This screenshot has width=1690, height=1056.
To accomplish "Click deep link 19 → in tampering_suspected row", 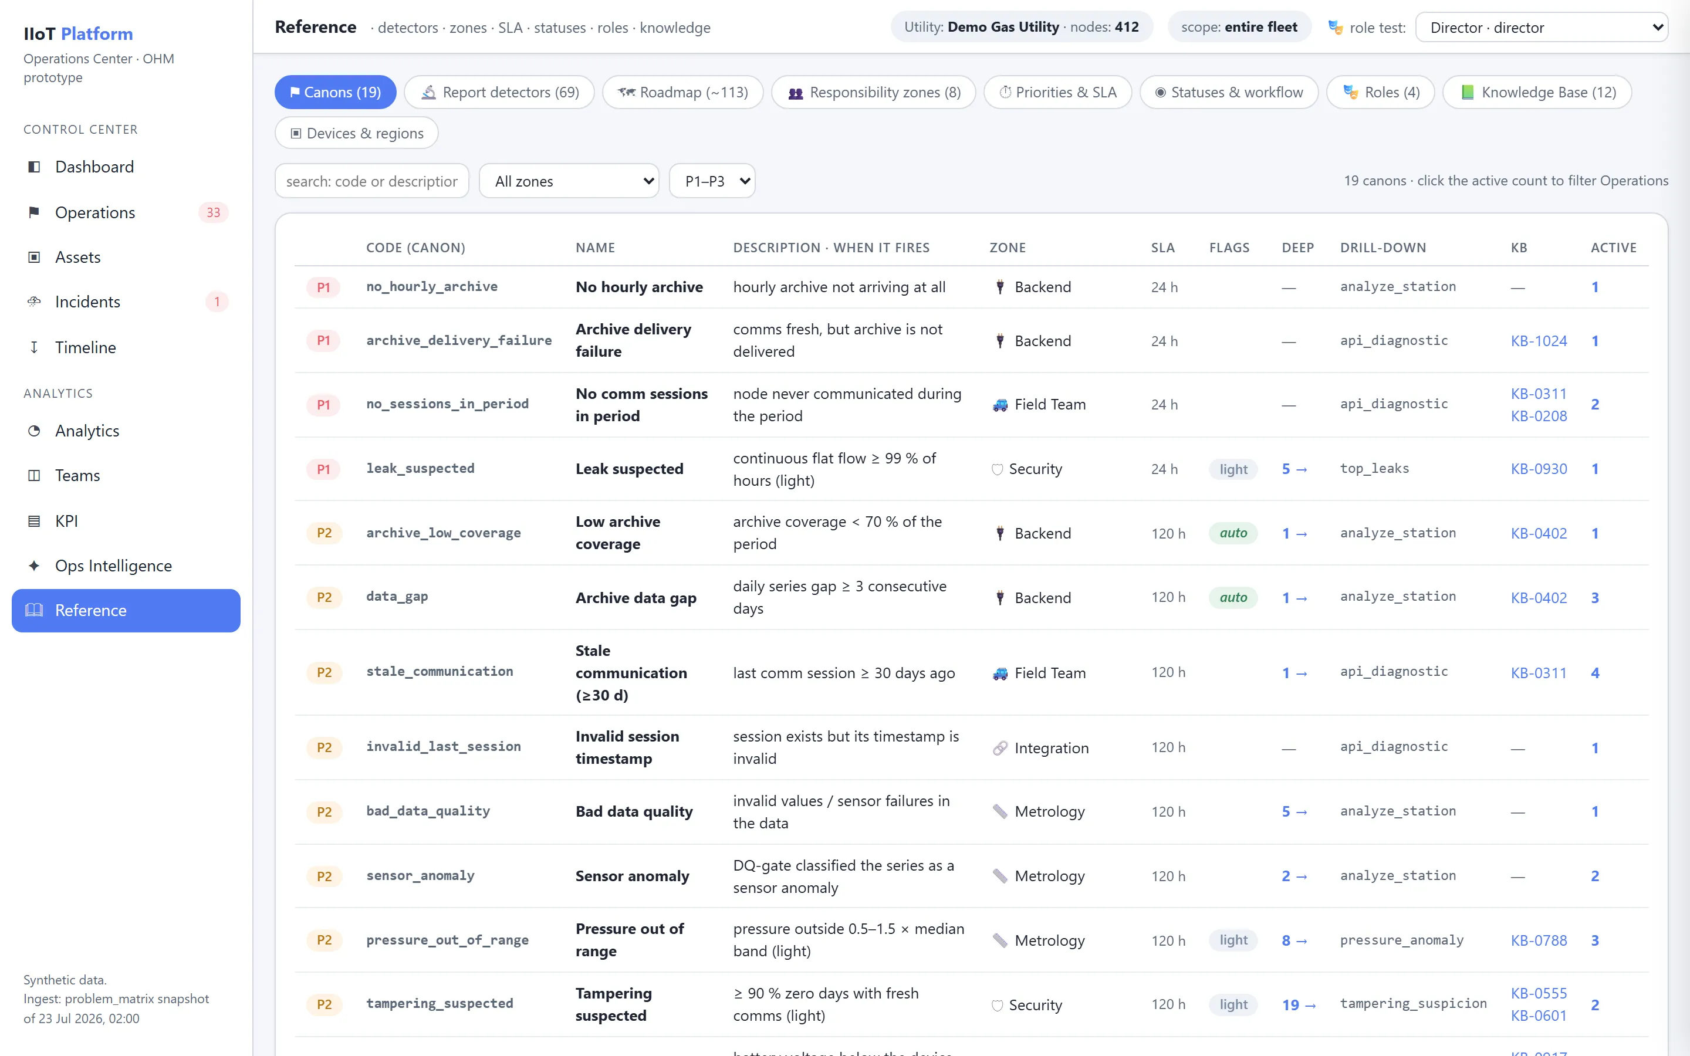I will (x=1298, y=1005).
